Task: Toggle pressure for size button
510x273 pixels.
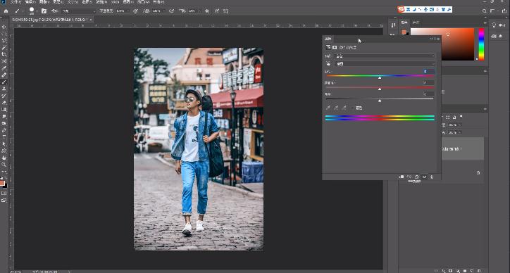Action: coord(217,11)
